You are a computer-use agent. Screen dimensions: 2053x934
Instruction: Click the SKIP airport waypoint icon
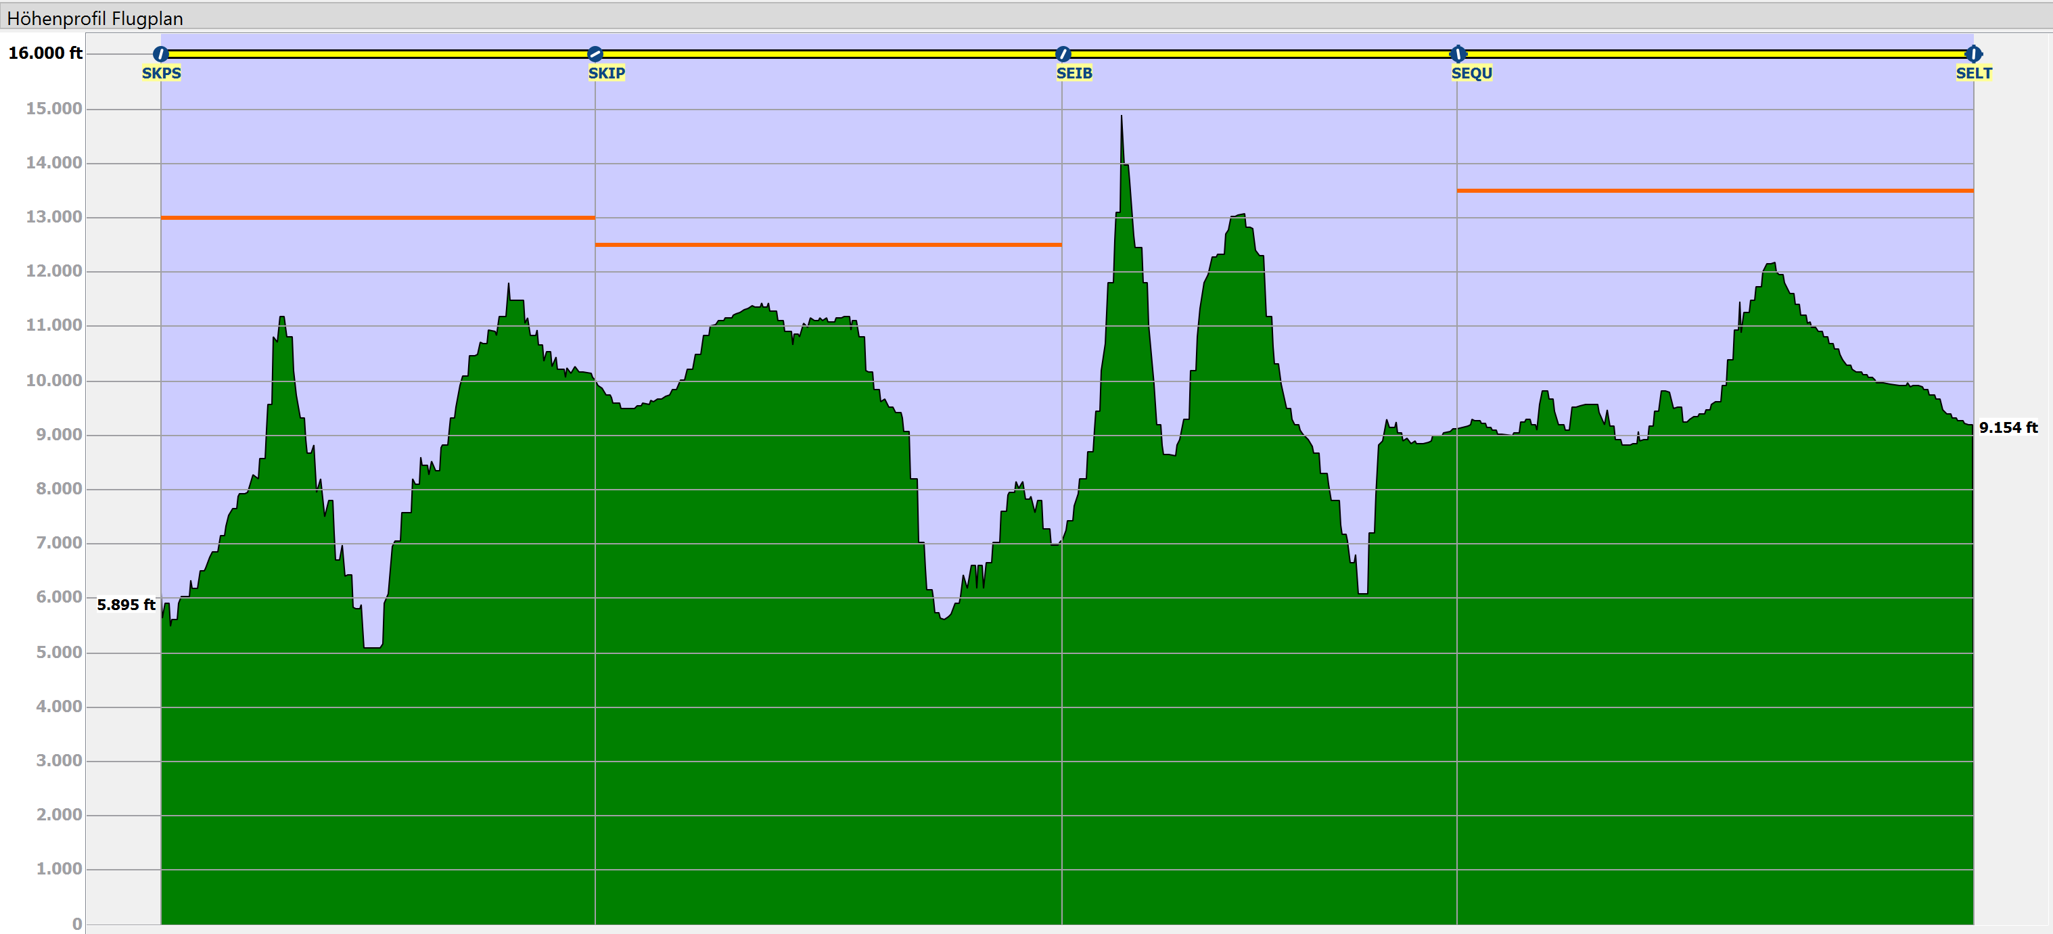click(595, 54)
